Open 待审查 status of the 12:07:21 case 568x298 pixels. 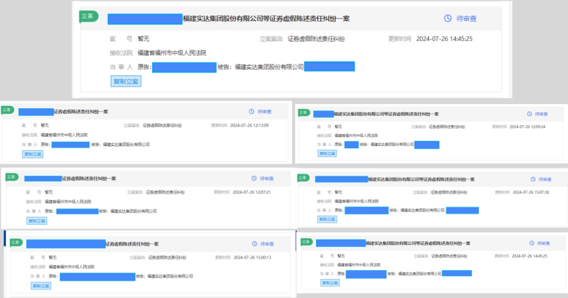[x=267, y=178]
